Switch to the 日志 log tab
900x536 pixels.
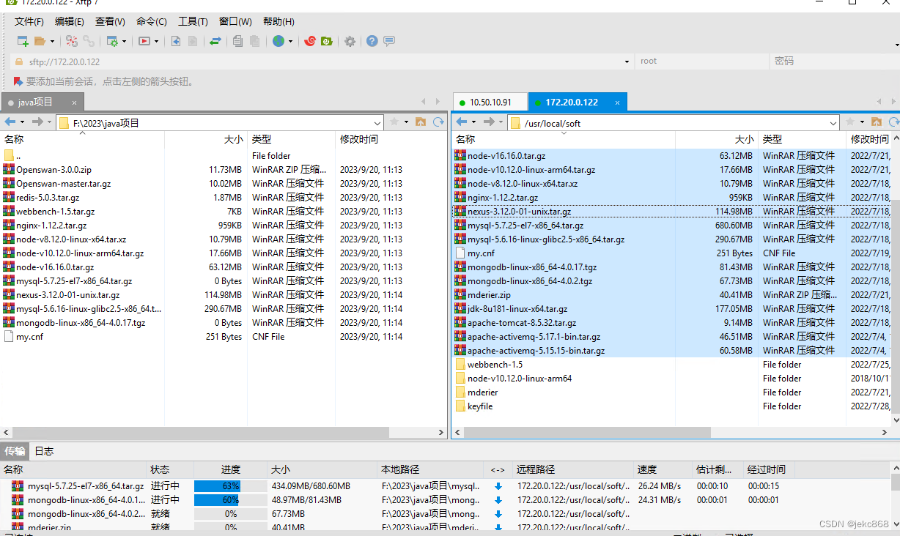(x=44, y=451)
